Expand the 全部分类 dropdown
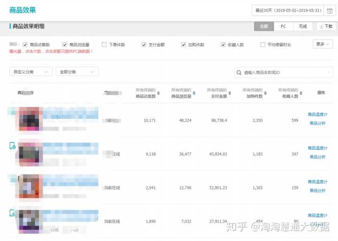Viewport: 338px width, 241px height. click(77, 72)
